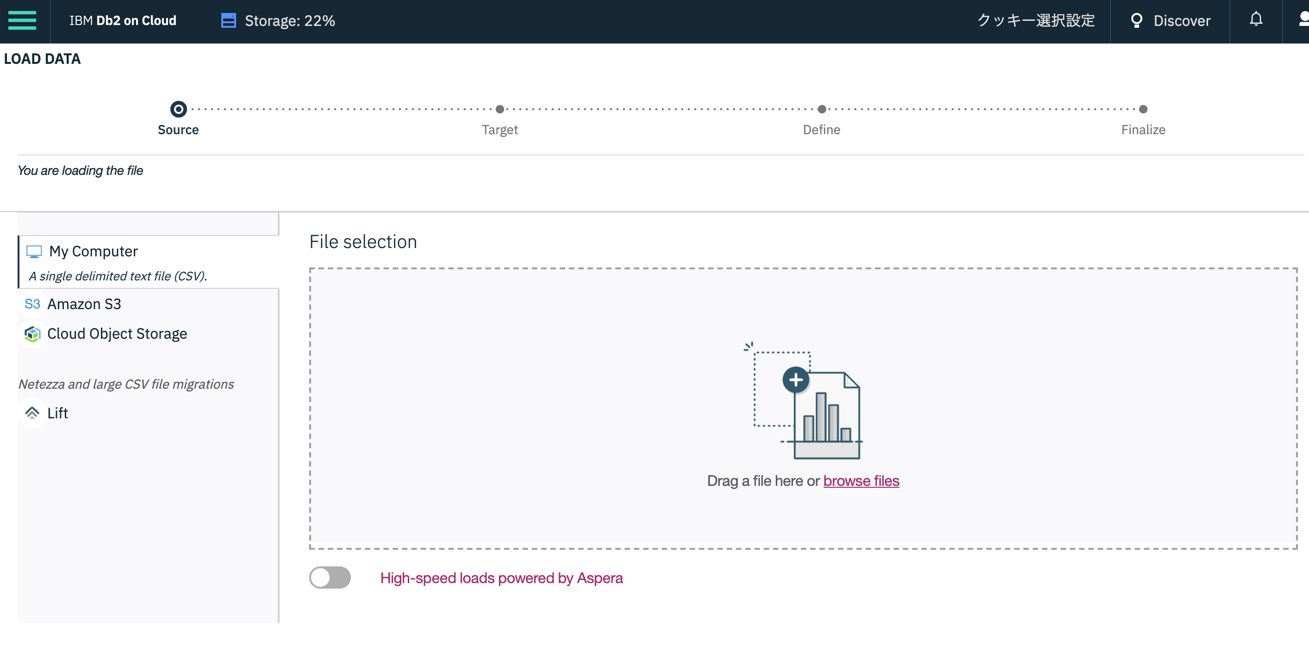Click the Amazon S3 icon

click(x=32, y=304)
